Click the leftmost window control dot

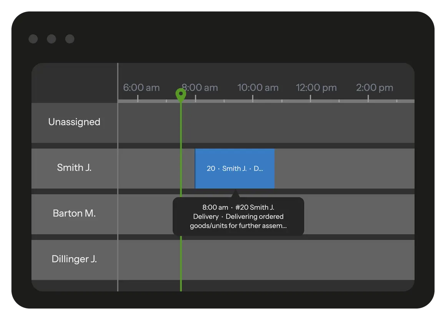[x=33, y=39]
